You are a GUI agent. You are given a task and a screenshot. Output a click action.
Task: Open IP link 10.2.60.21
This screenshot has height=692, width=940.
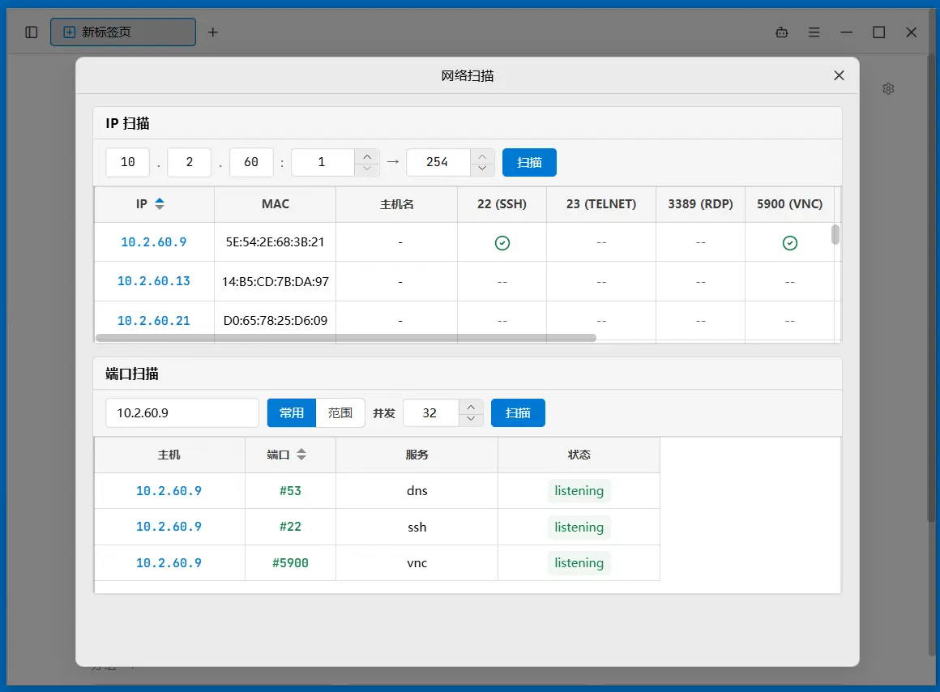click(x=153, y=321)
